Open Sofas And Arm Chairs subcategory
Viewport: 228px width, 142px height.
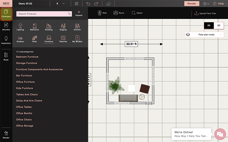29,101
